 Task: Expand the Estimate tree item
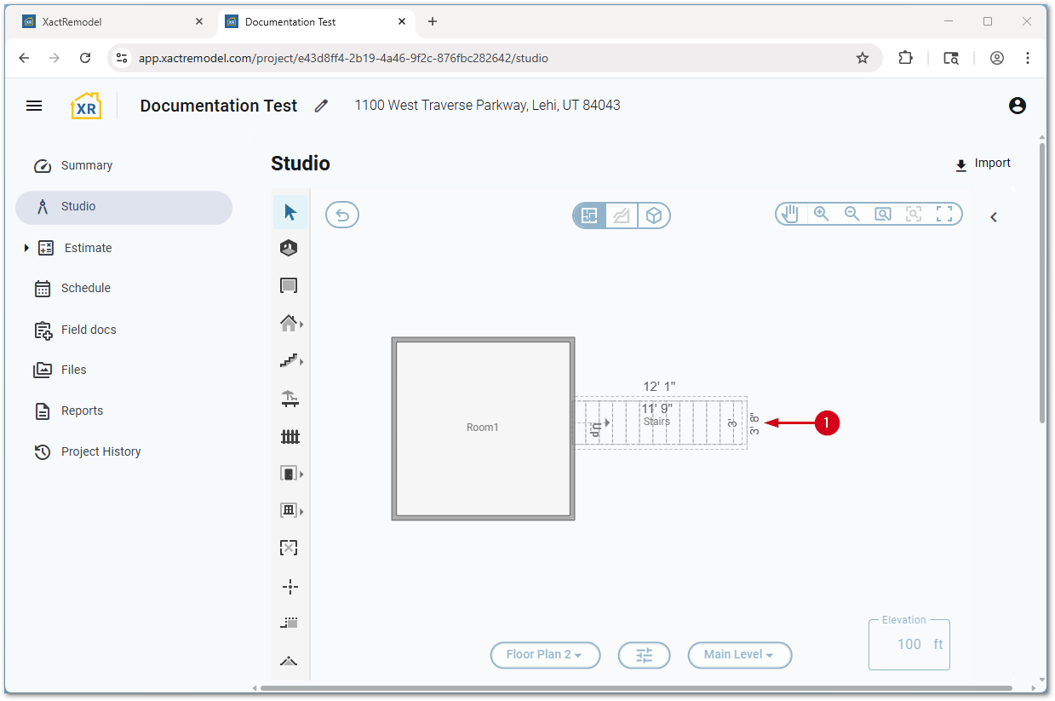point(26,248)
